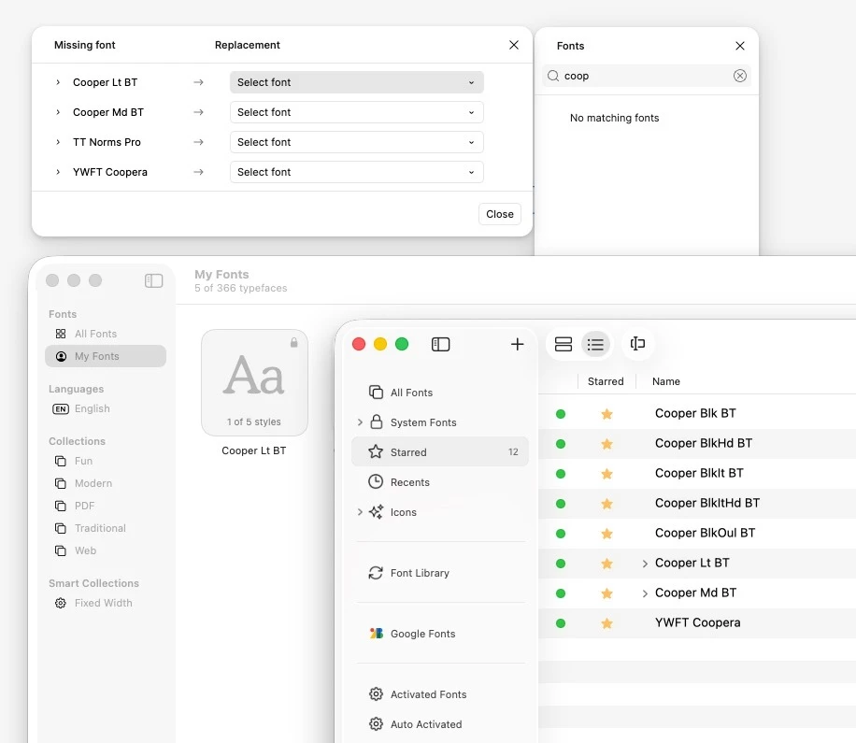Viewport: 856px width, 743px height.
Task: Click the coop search field in Fonts panel
Action: (x=647, y=76)
